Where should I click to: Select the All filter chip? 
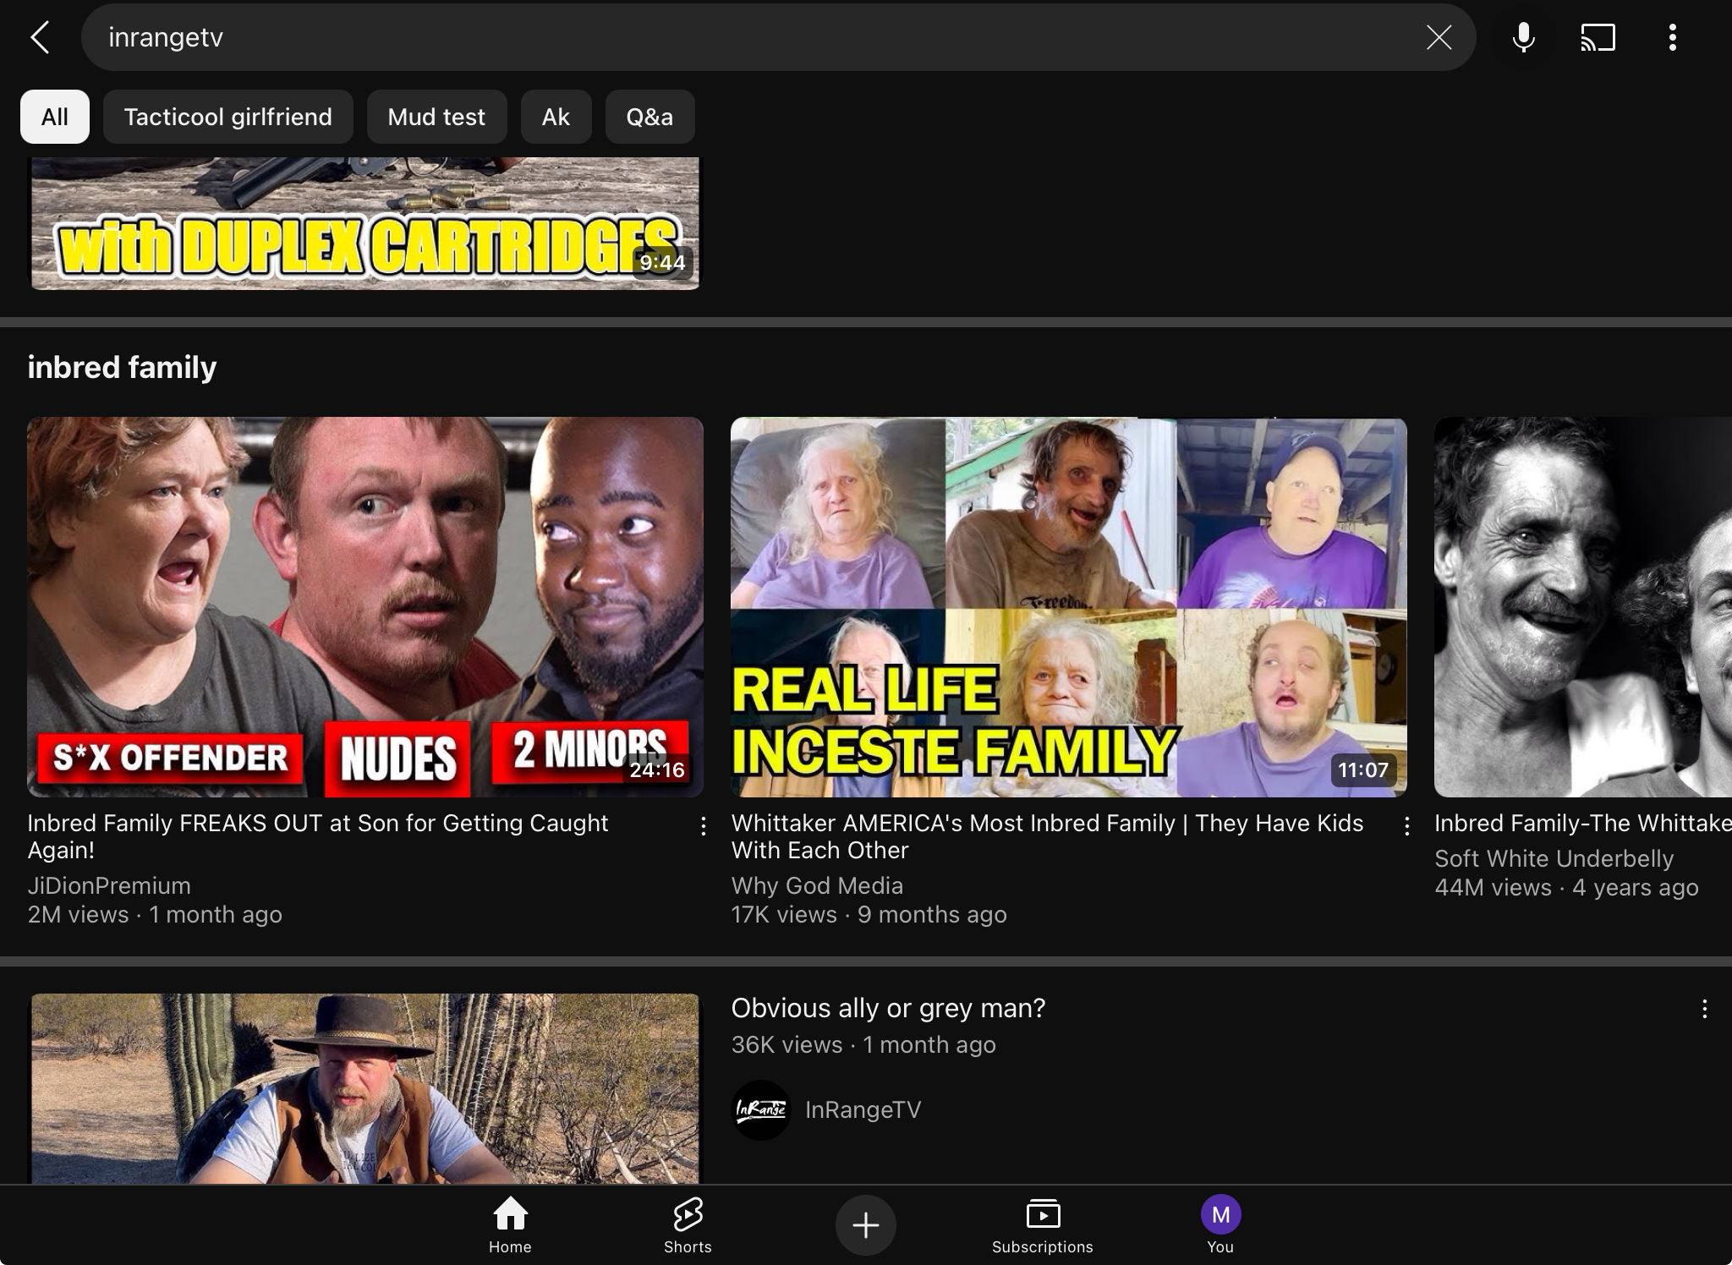coord(55,117)
